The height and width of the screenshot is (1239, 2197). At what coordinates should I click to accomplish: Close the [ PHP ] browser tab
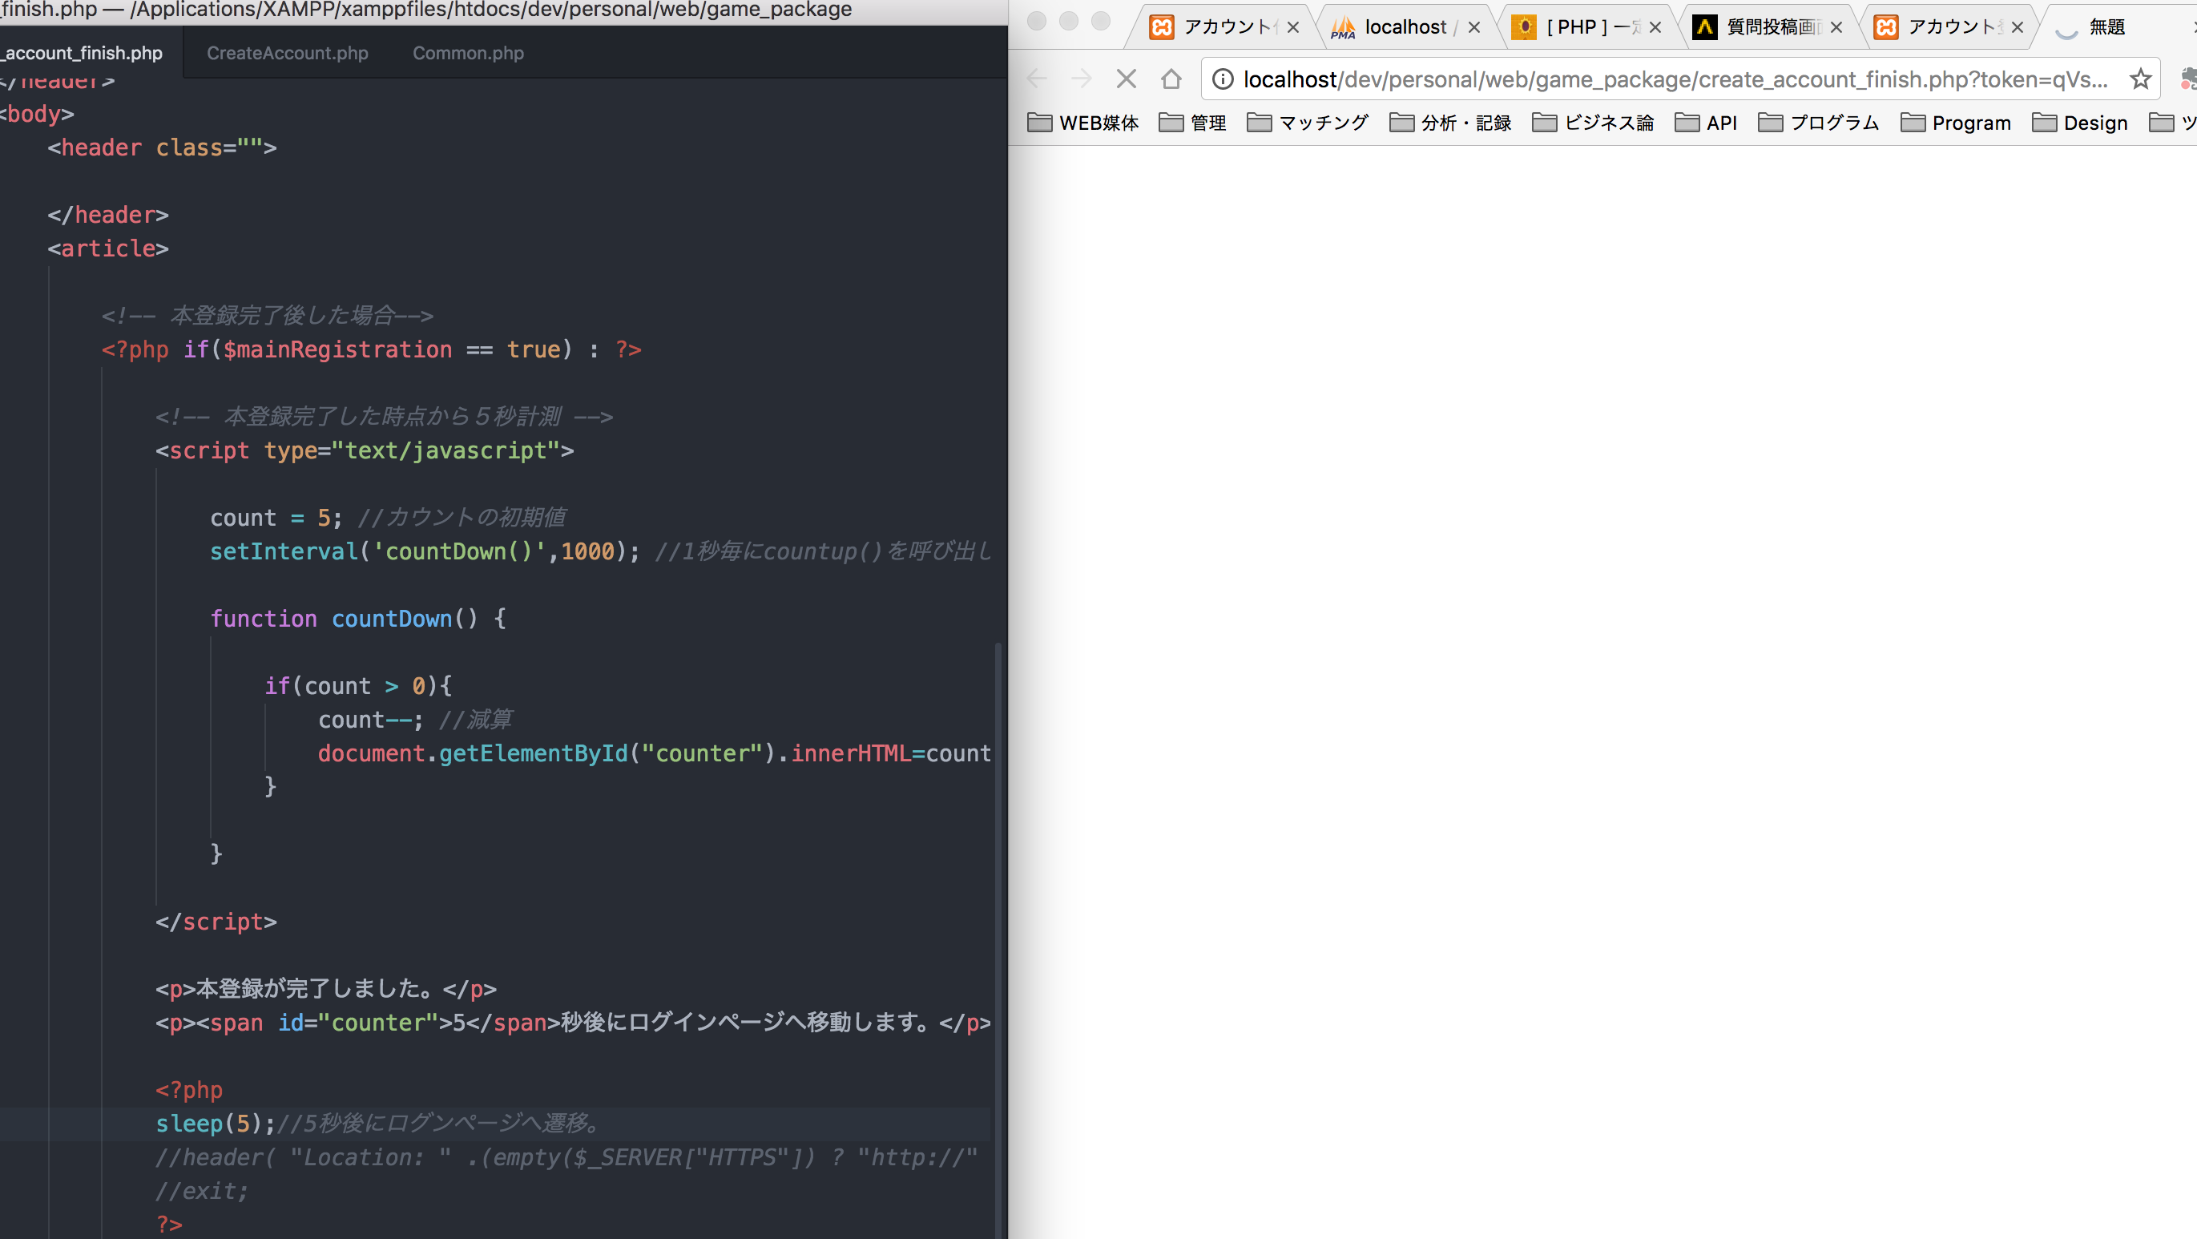click(x=1655, y=27)
